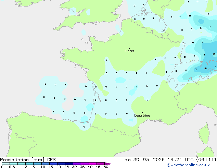This screenshot has width=217, height=168.
Task: Select the Dourbies marker dot on map
Action: (x=142, y=112)
